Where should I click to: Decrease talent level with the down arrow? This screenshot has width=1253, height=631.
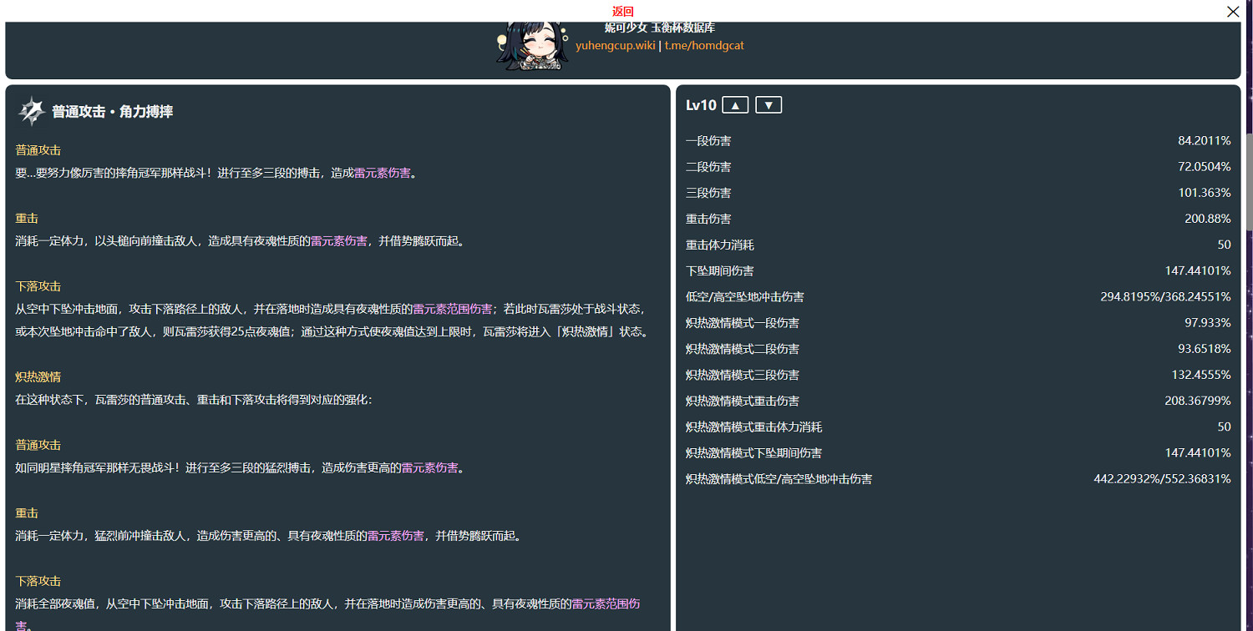(x=768, y=104)
